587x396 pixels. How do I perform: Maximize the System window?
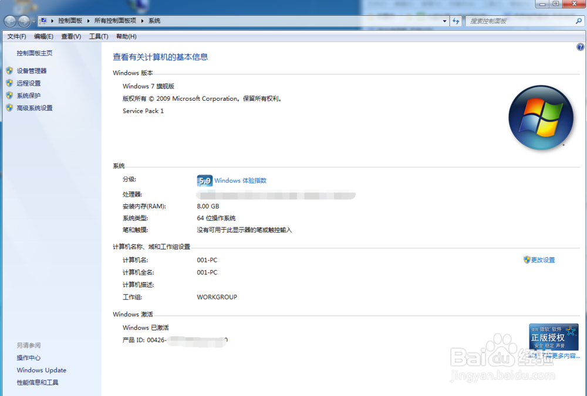[x=555, y=4]
